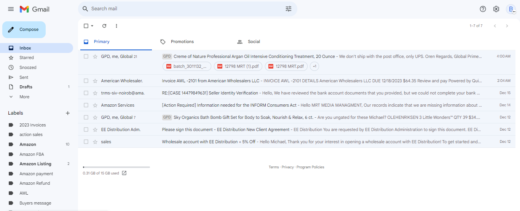
Task: Refresh the inbox
Action: (104, 26)
